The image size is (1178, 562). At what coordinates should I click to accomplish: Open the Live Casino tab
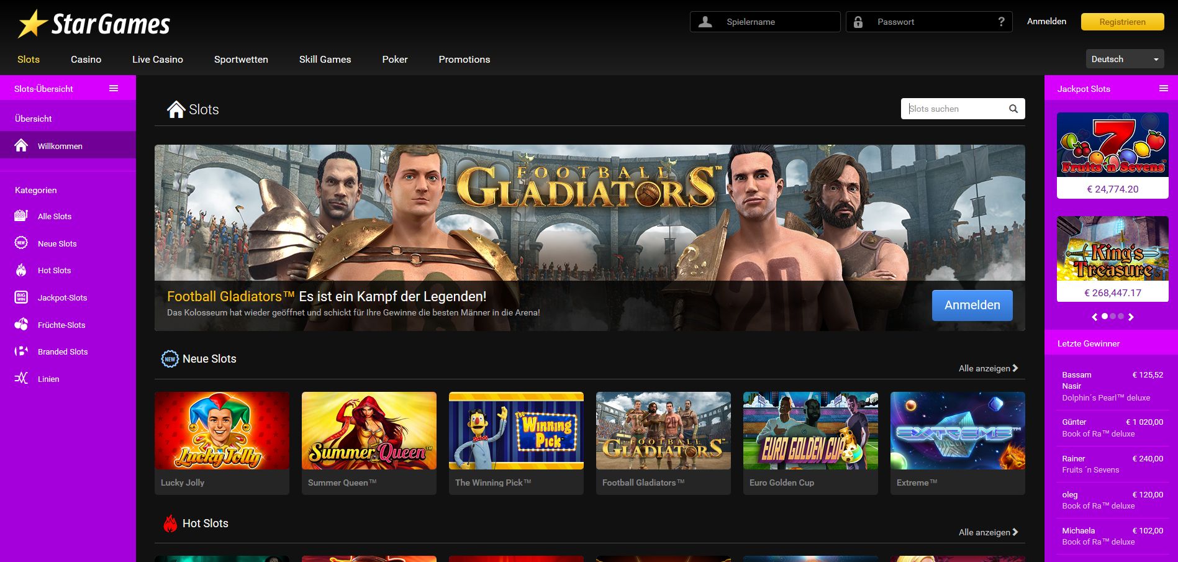coord(158,59)
